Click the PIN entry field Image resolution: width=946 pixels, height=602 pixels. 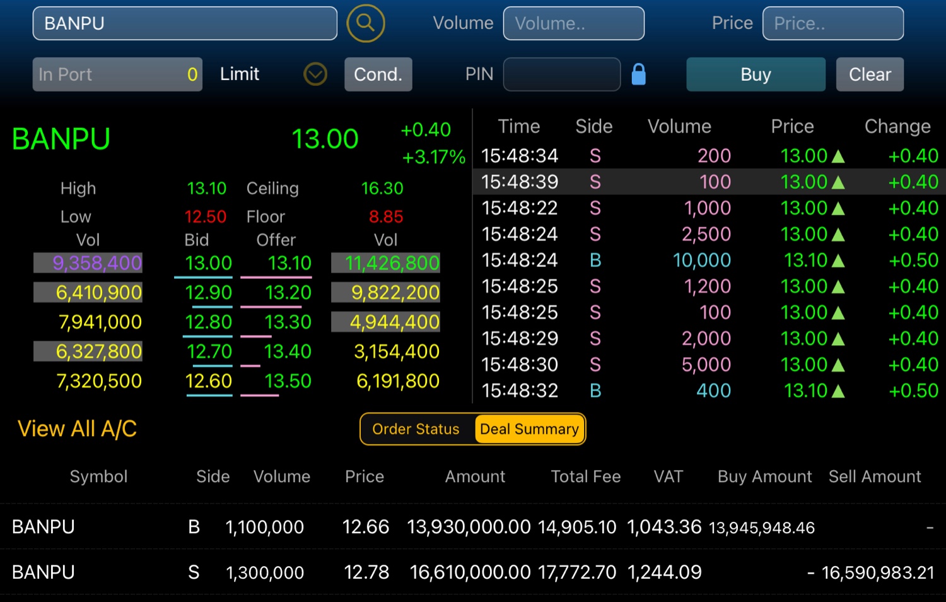click(x=562, y=74)
